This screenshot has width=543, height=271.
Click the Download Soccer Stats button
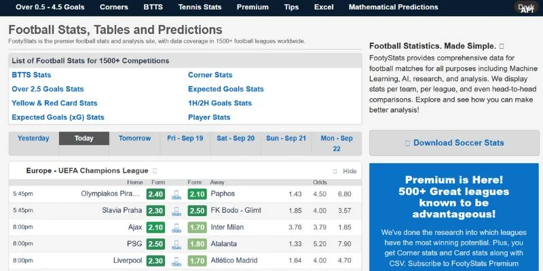pos(454,143)
